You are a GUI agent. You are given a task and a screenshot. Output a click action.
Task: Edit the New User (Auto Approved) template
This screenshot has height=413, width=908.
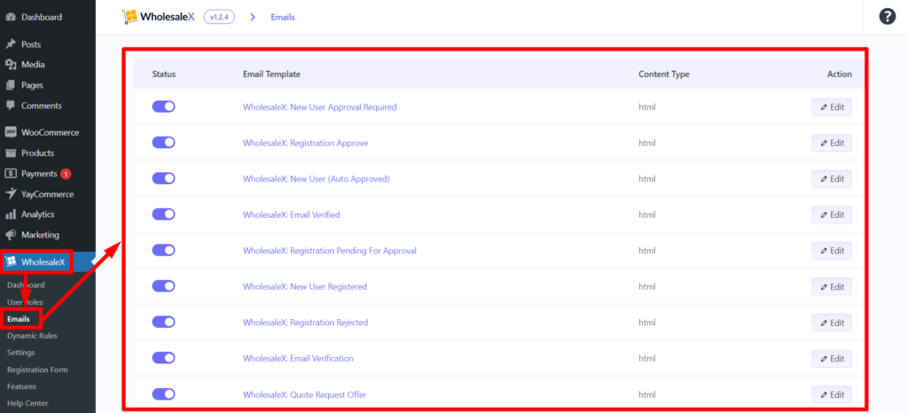[832, 179]
